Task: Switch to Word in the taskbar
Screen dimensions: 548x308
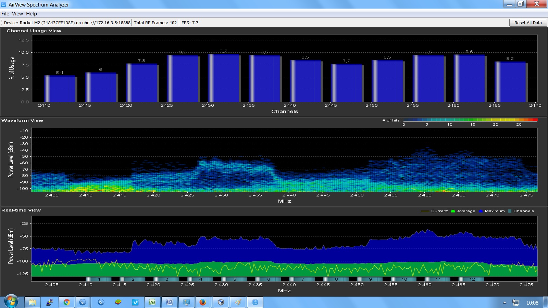Action: click(x=170, y=302)
